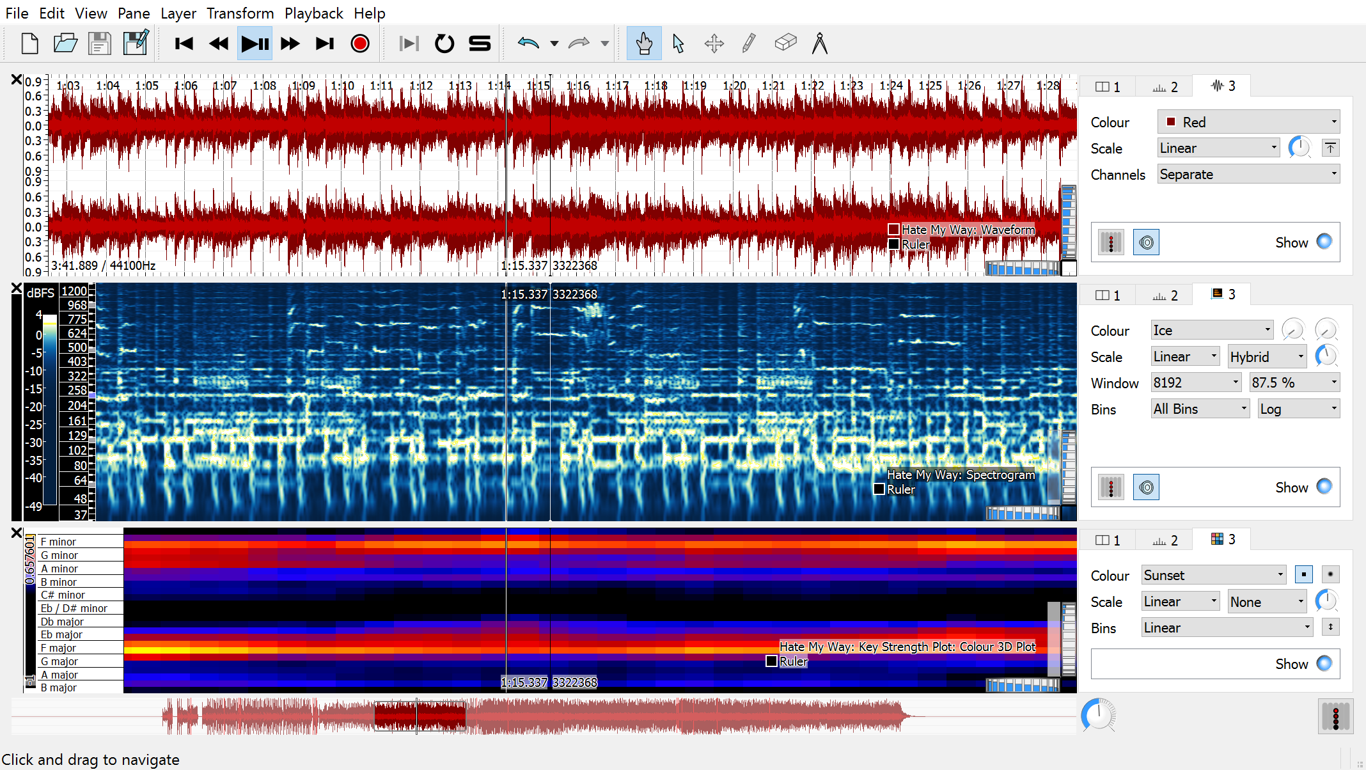Image resolution: width=1366 pixels, height=770 pixels.
Task: Open the Transform menu
Action: point(240,13)
